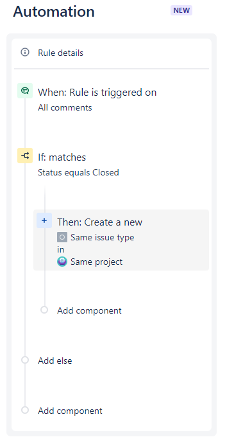The image size is (234, 437).
Task: Click the All comments trigger description
Action: [65, 107]
